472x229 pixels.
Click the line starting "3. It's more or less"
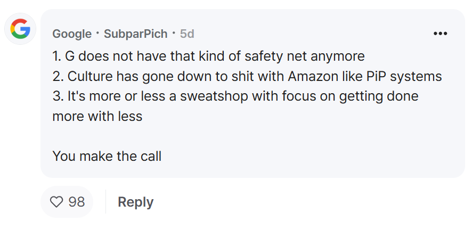235,96
